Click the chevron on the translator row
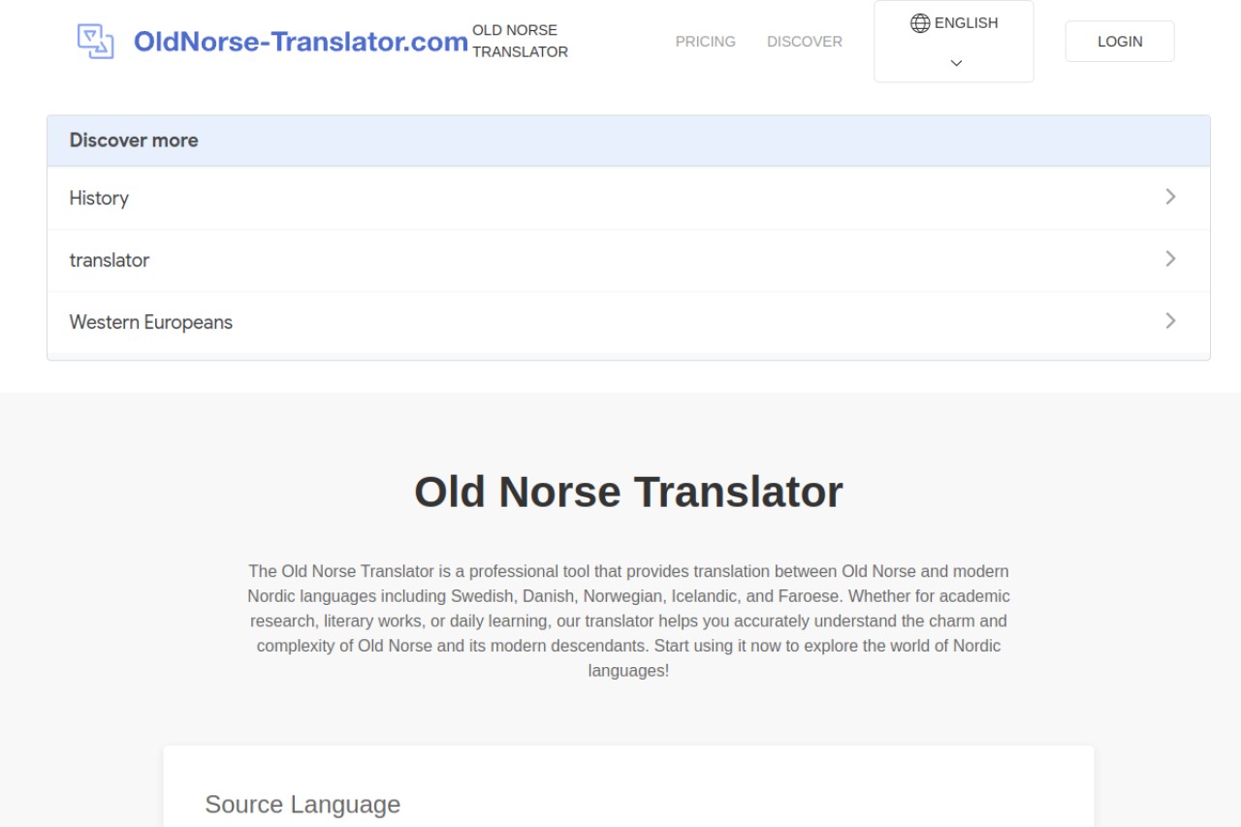Viewport: 1241px width, 827px height. 1170,259
